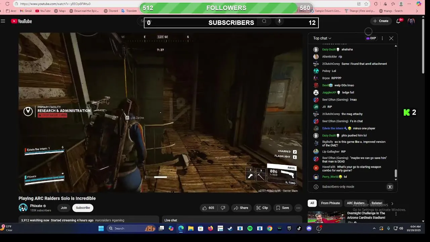Subscribe to the Phixate channel
The height and width of the screenshot is (242, 430).
83,208
